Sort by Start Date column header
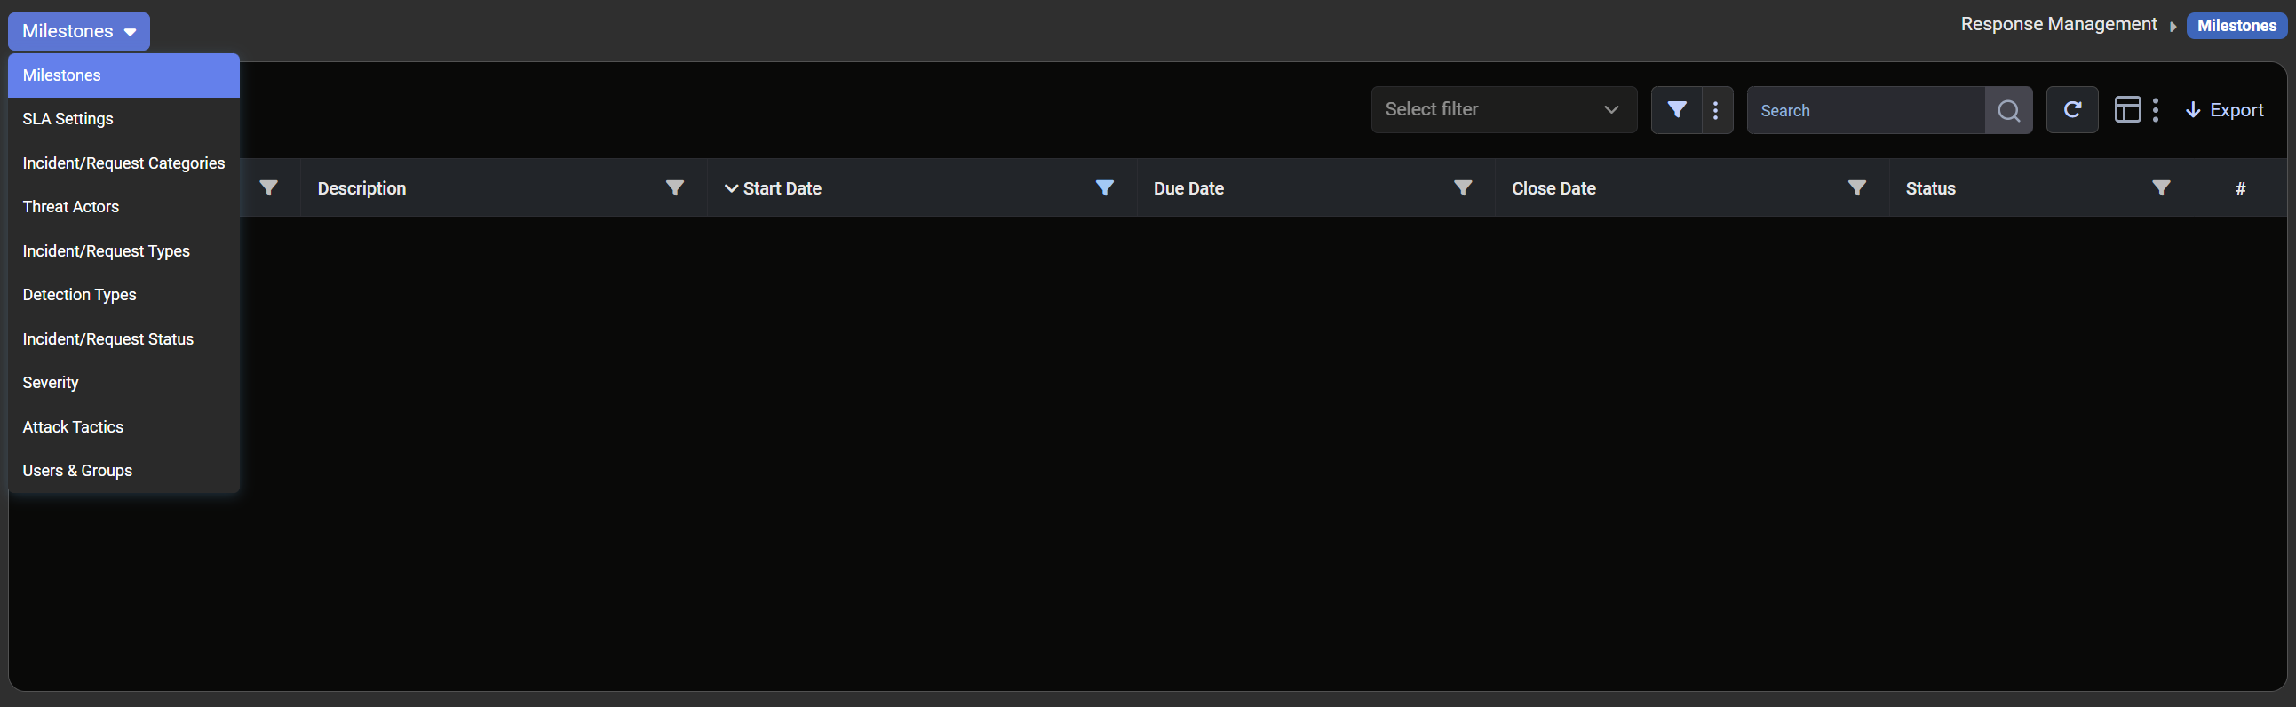2296x707 pixels. coord(782,188)
